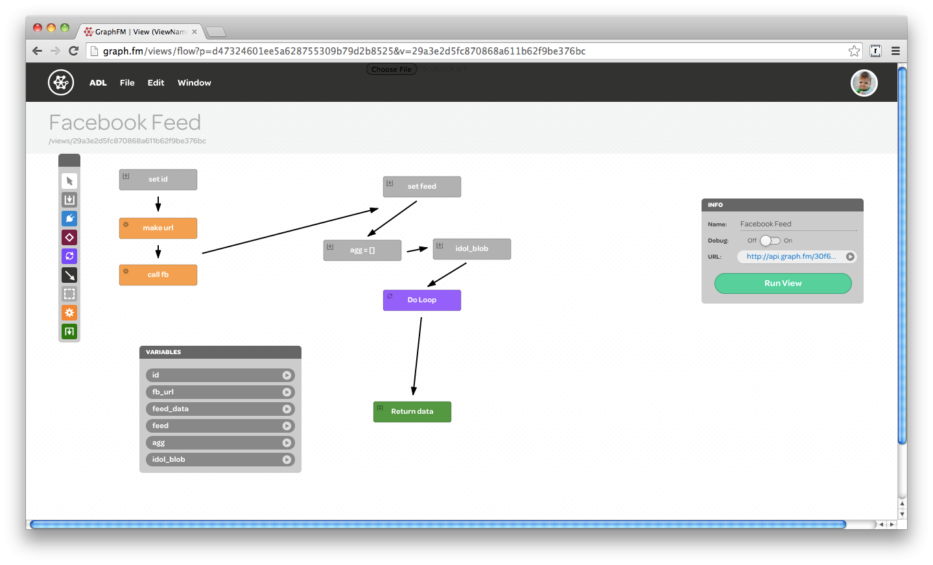
Task: Edit the Name field in the Info panel
Action: point(798,224)
